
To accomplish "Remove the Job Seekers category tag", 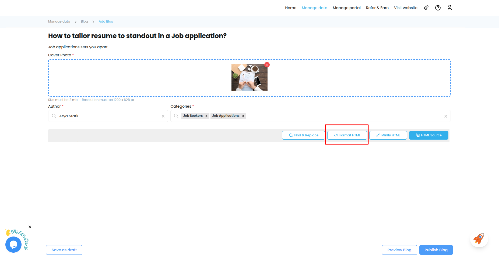I will [x=206, y=116].
